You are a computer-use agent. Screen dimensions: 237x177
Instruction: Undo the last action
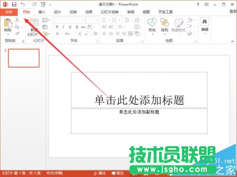tap(23, 4)
